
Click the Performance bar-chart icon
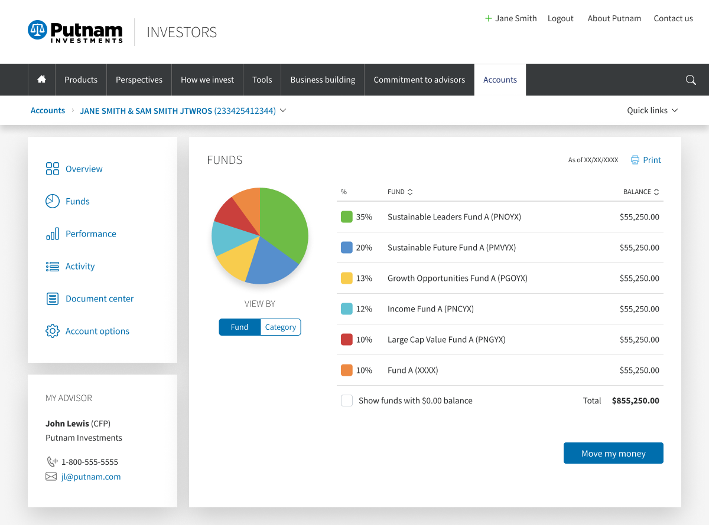[x=52, y=234]
